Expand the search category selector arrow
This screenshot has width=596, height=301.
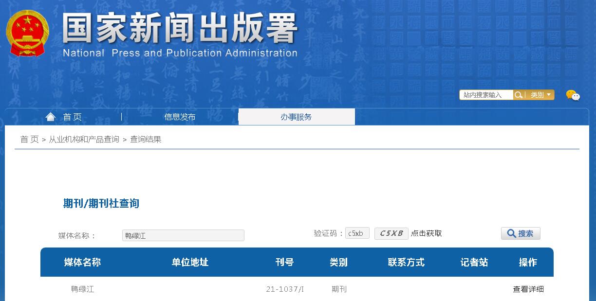(x=549, y=95)
